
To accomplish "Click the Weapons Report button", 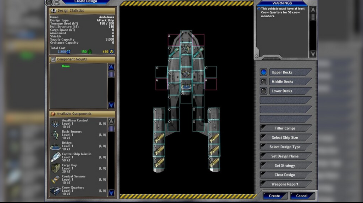I will [285, 184].
